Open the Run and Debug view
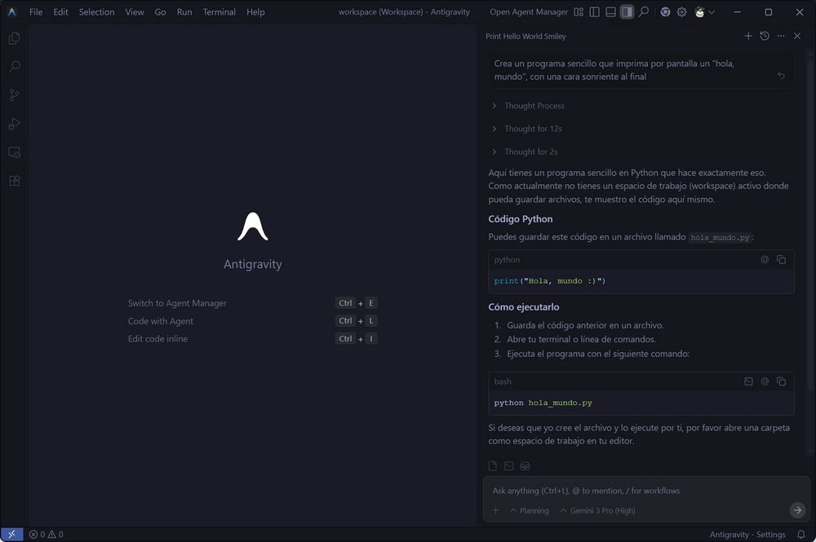 pos(13,123)
